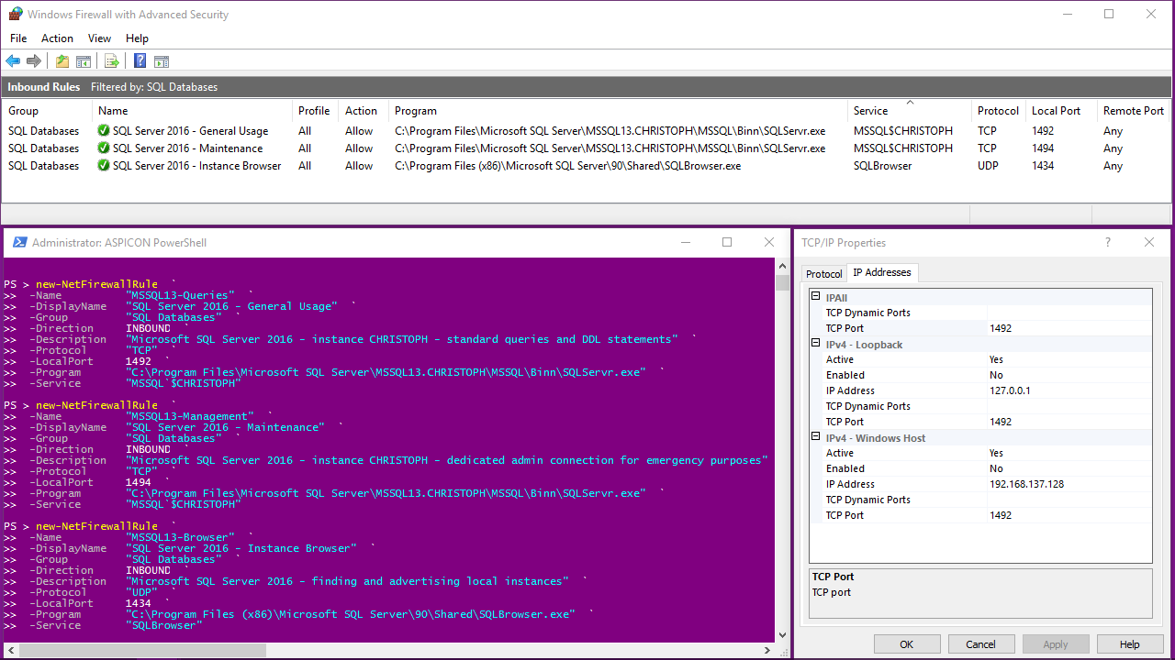1175x660 pixels.
Task: Sort rules by the Program column header
Action: [x=619, y=111]
